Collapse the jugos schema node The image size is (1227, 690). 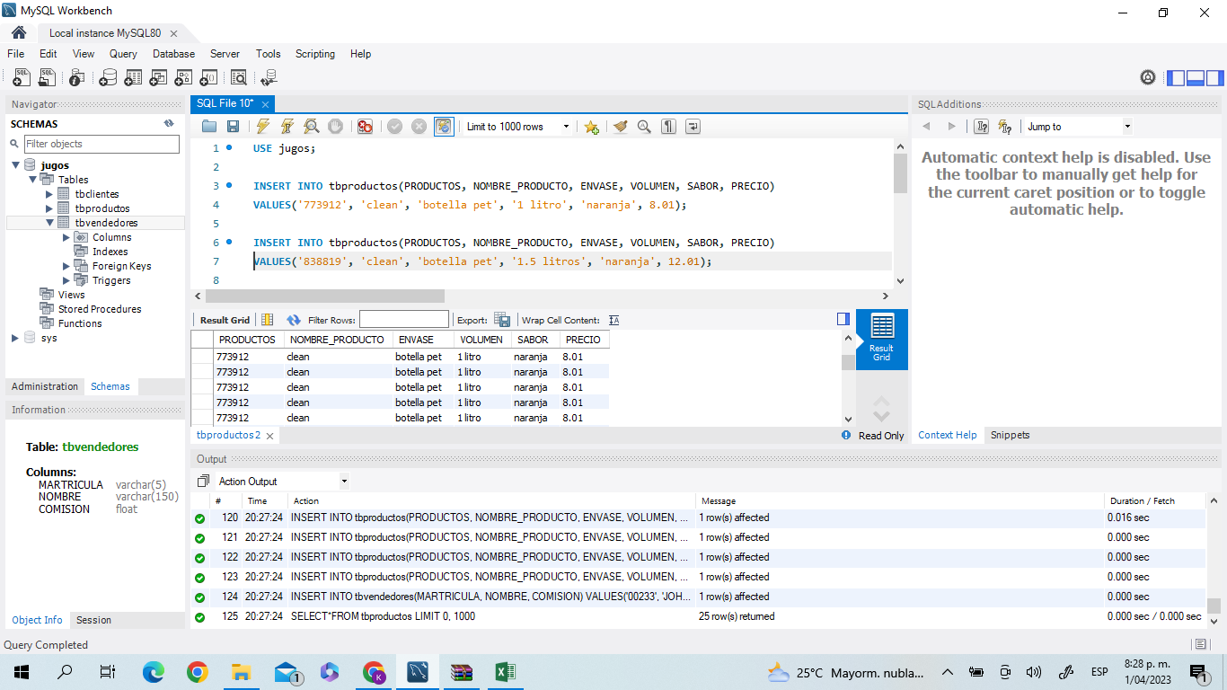point(16,165)
